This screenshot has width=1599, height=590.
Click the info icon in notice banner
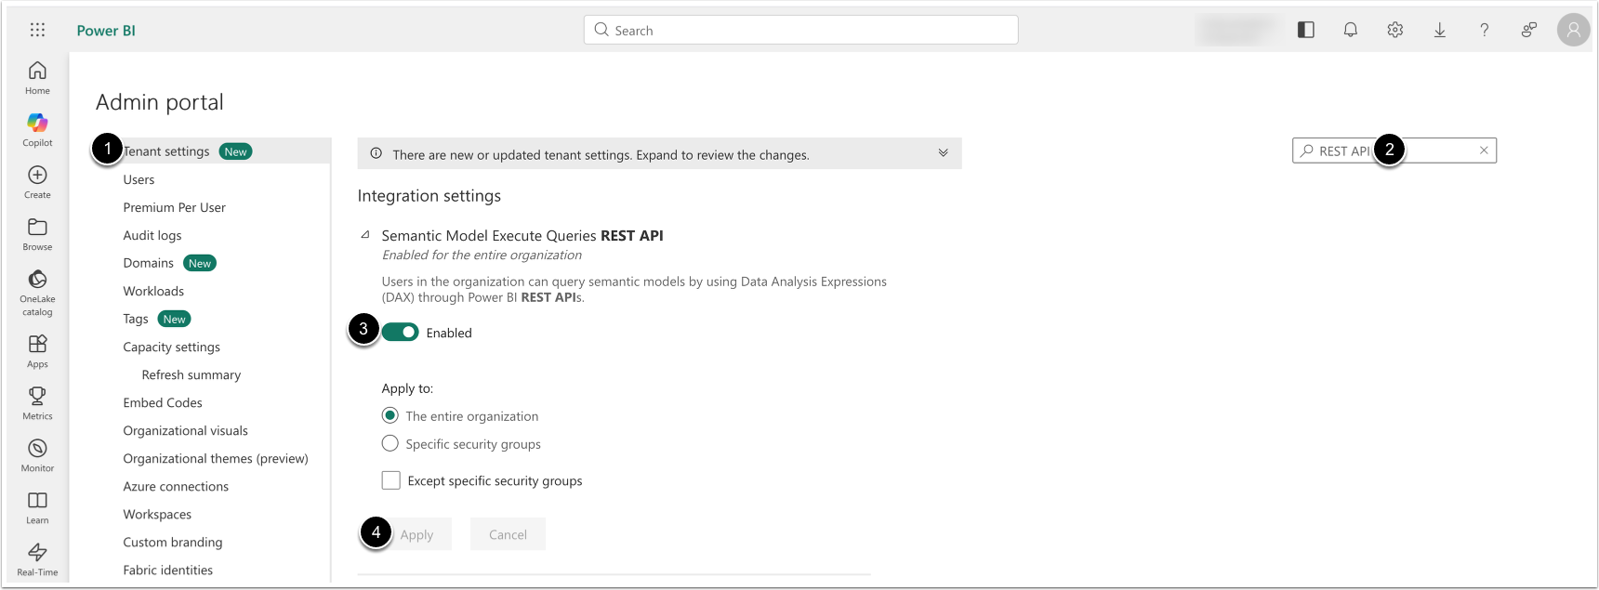377,153
